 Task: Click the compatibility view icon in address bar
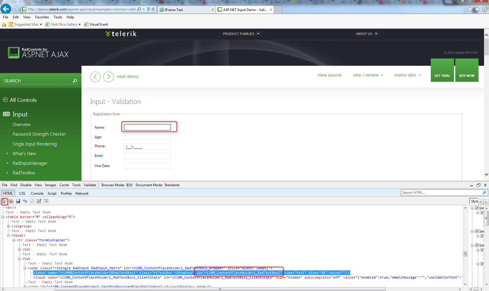pyautogui.click(x=148, y=9)
